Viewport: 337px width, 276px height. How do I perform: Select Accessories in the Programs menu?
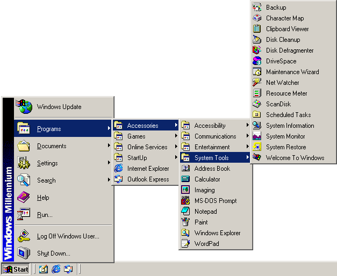pos(146,126)
